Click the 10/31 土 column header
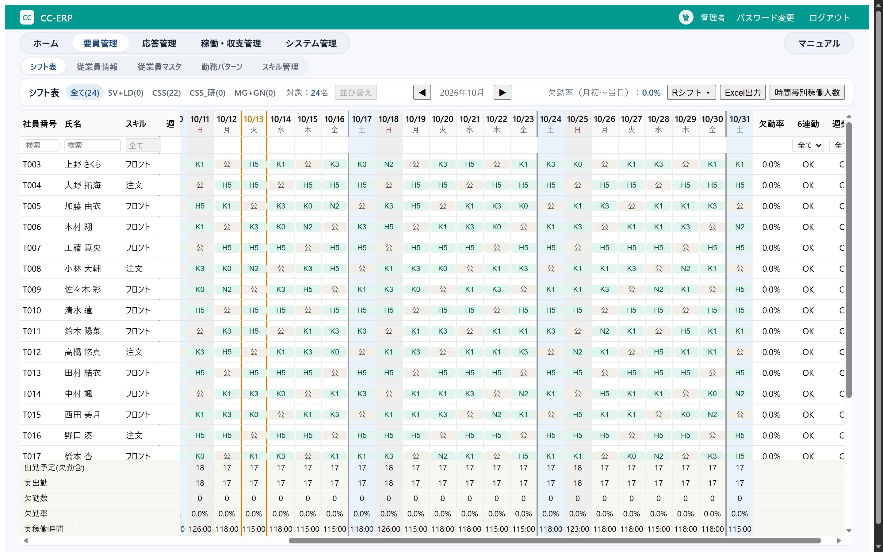Viewport: 883px width, 552px height. 740,124
